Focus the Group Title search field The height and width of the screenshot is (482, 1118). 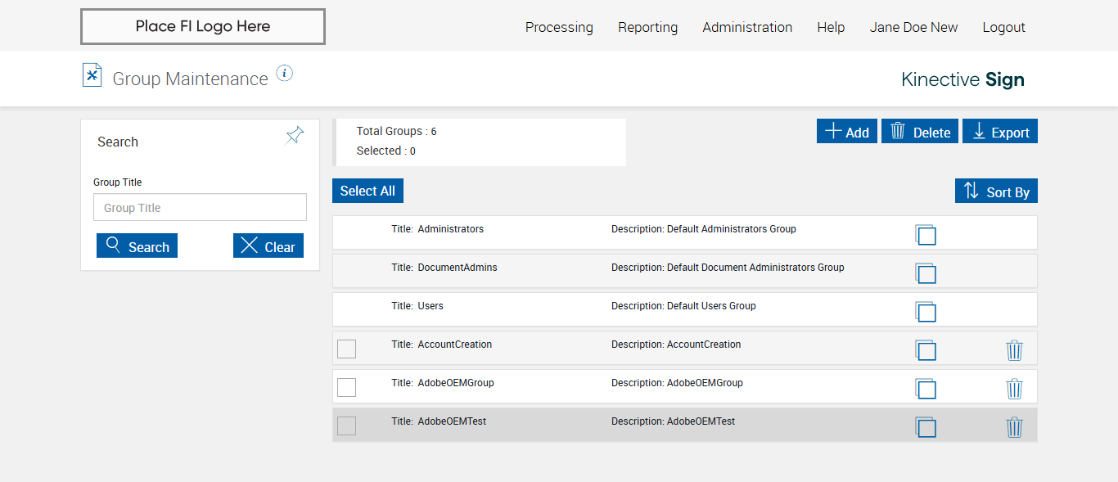pos(200,208)
